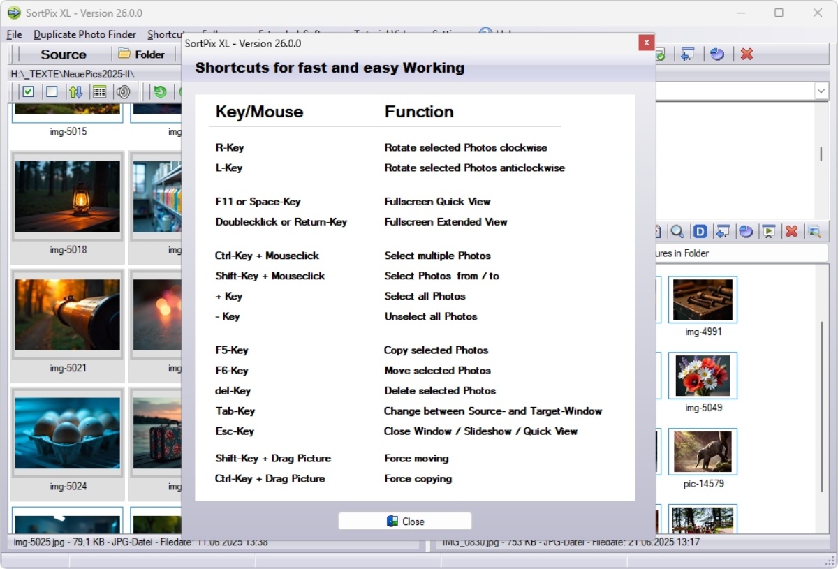Viewport: 838px width, 569px height.
Task: Click the green rotate anticlockwise icon
Action: [160, 91]
